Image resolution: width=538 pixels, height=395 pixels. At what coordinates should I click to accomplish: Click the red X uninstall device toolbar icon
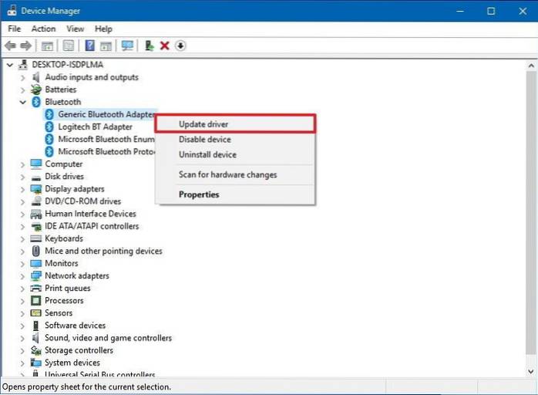point(164,46)
